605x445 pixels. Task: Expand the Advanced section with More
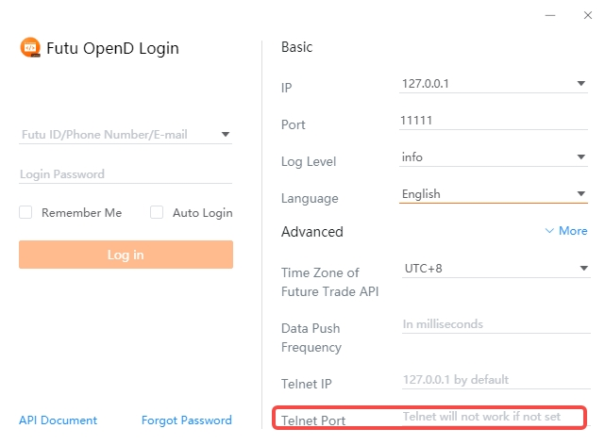(566, 231)
